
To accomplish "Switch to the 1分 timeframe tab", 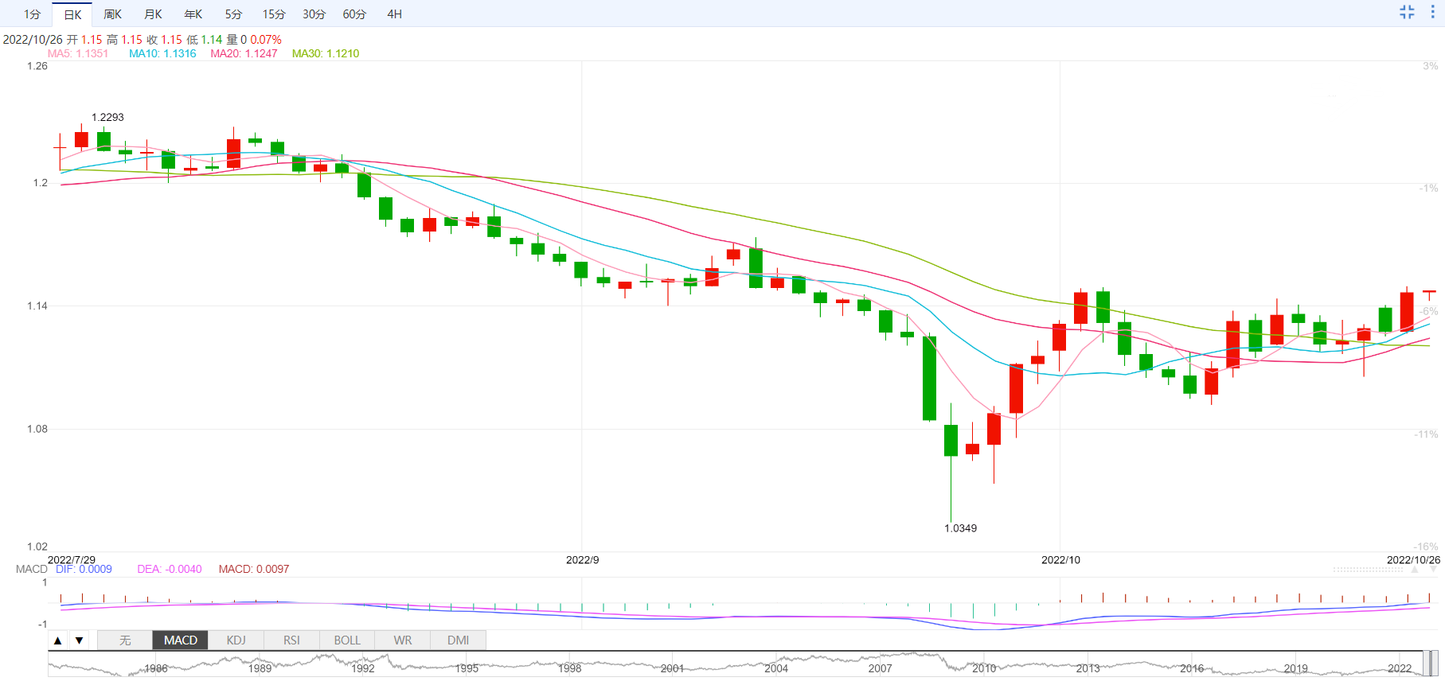I will (x=32, y=14).
